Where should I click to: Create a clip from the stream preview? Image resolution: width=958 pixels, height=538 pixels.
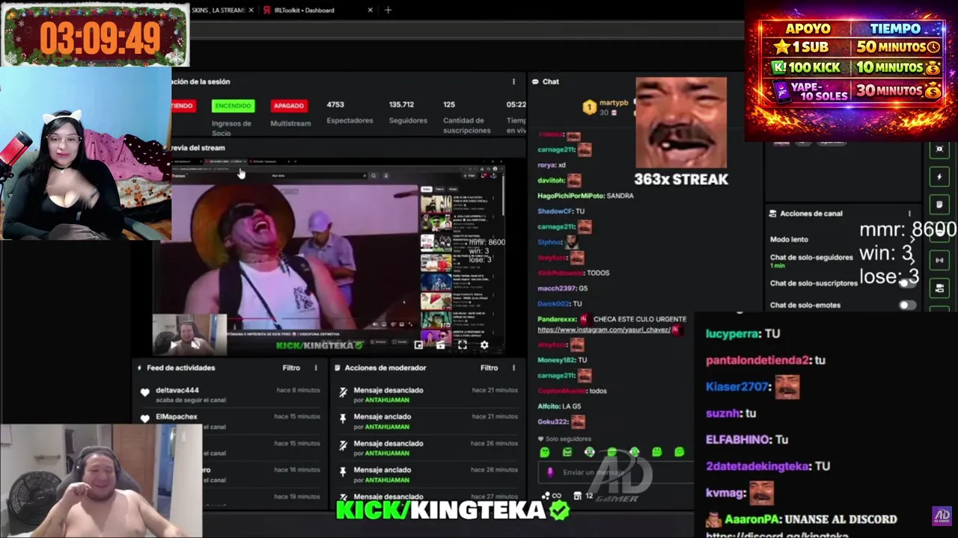(440, 345)
